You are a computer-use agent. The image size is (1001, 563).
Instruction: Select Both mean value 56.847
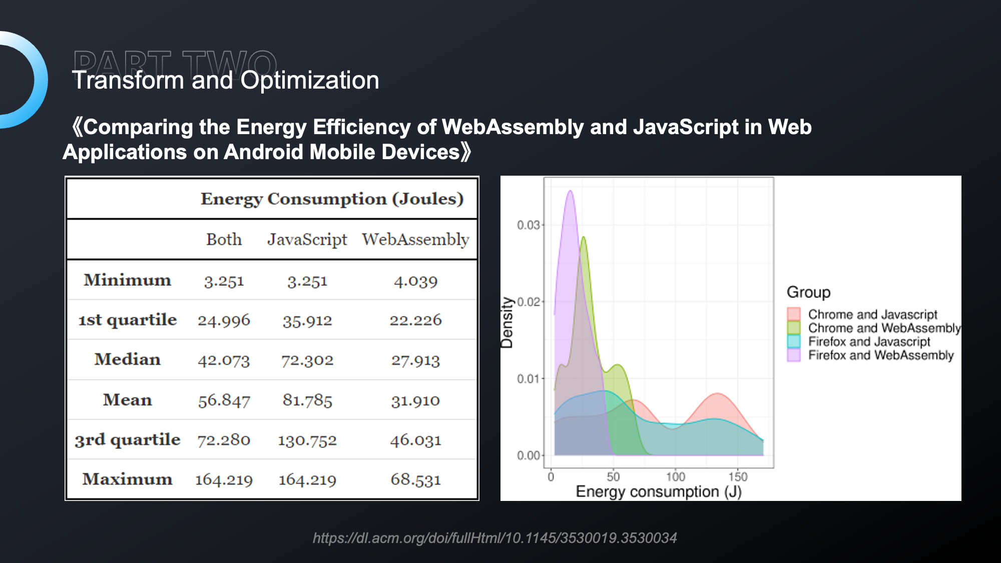[224, 400]
